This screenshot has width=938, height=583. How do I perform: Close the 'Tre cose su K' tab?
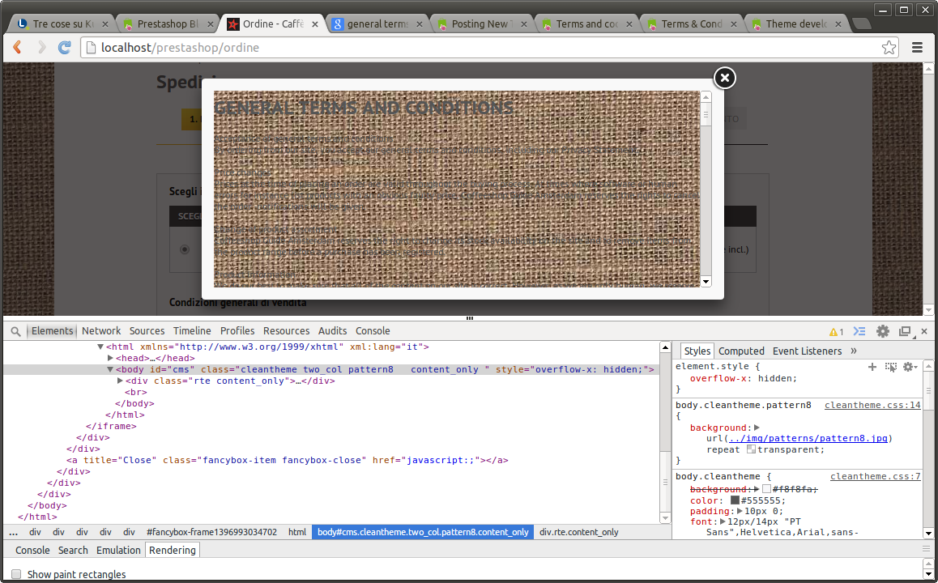tap(105, 24)
